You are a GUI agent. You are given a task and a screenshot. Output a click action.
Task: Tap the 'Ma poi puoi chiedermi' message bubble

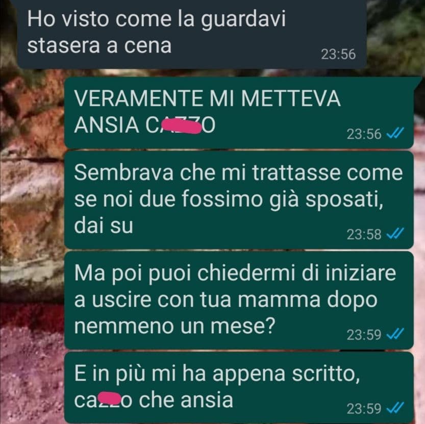click(x=239, y=300)
